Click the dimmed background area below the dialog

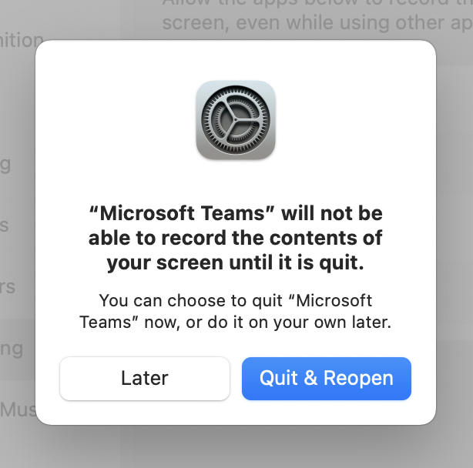236,447
